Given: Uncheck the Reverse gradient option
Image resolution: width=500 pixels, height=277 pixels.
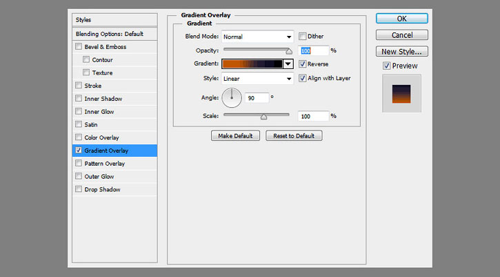Looking at the screenshot, I should 302,64.
